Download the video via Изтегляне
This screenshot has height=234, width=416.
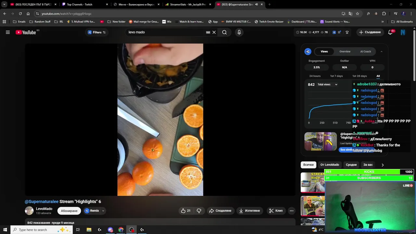[249, 211]
